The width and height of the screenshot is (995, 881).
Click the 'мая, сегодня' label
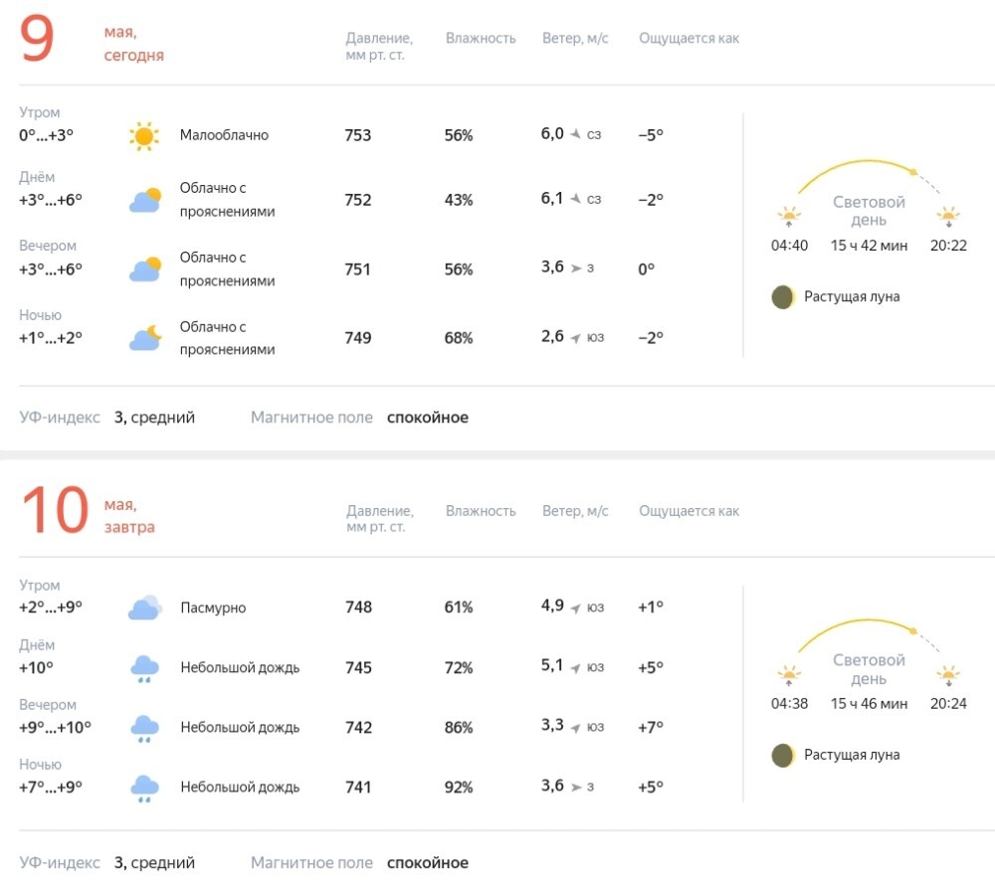[x=134, y=44]
